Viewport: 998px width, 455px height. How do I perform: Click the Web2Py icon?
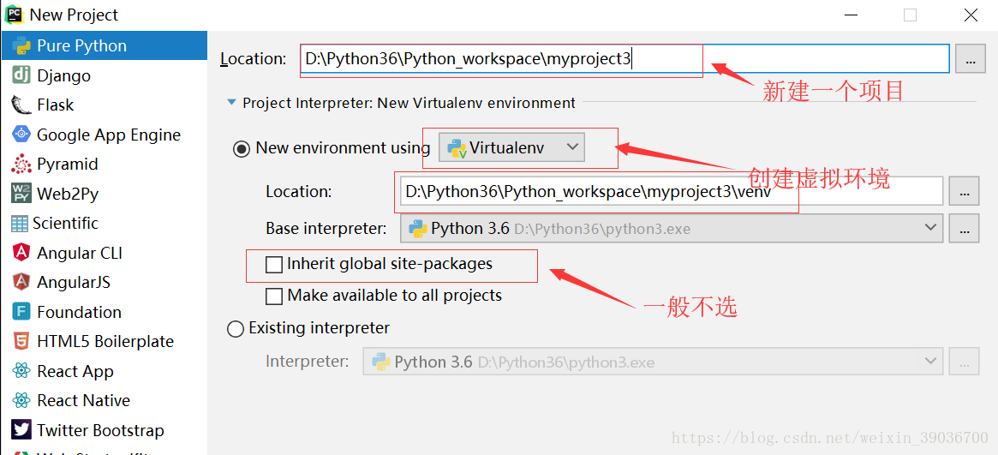(x=21, y=194)
